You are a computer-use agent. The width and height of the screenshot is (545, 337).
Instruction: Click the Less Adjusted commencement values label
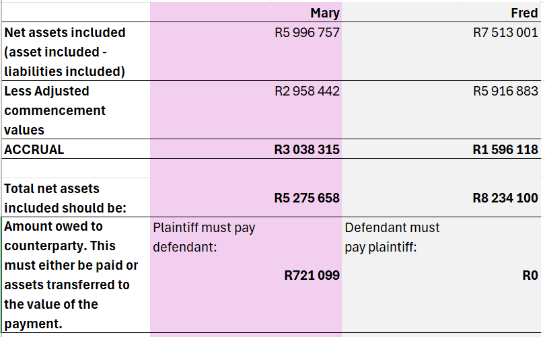click(x=55, y=110)
